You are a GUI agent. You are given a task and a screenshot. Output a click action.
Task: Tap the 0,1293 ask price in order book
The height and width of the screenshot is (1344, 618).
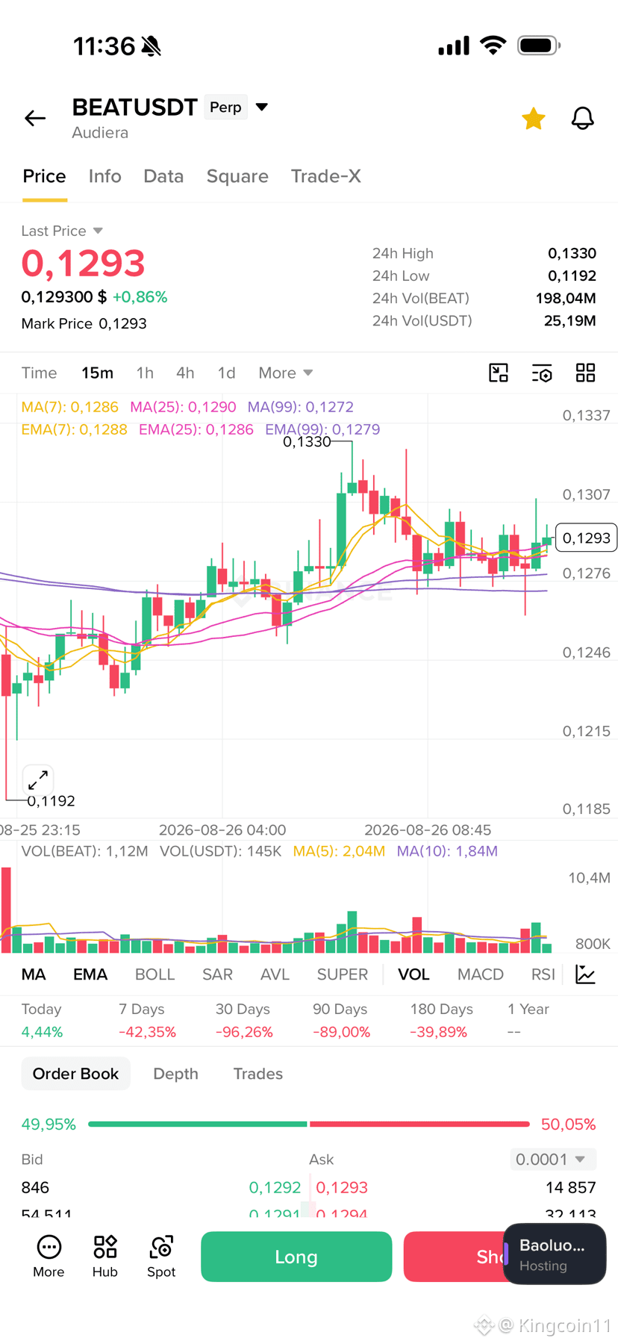[342, 1187]
